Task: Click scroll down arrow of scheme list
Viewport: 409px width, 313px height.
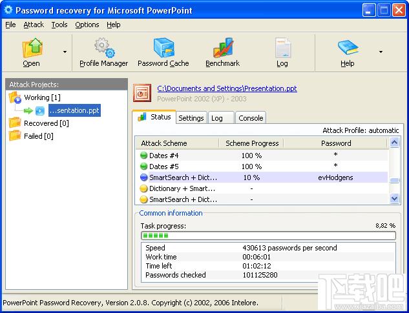Action: pos(394,199)
